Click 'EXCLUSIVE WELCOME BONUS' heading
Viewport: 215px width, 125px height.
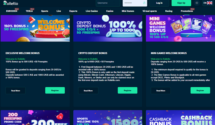23,53
